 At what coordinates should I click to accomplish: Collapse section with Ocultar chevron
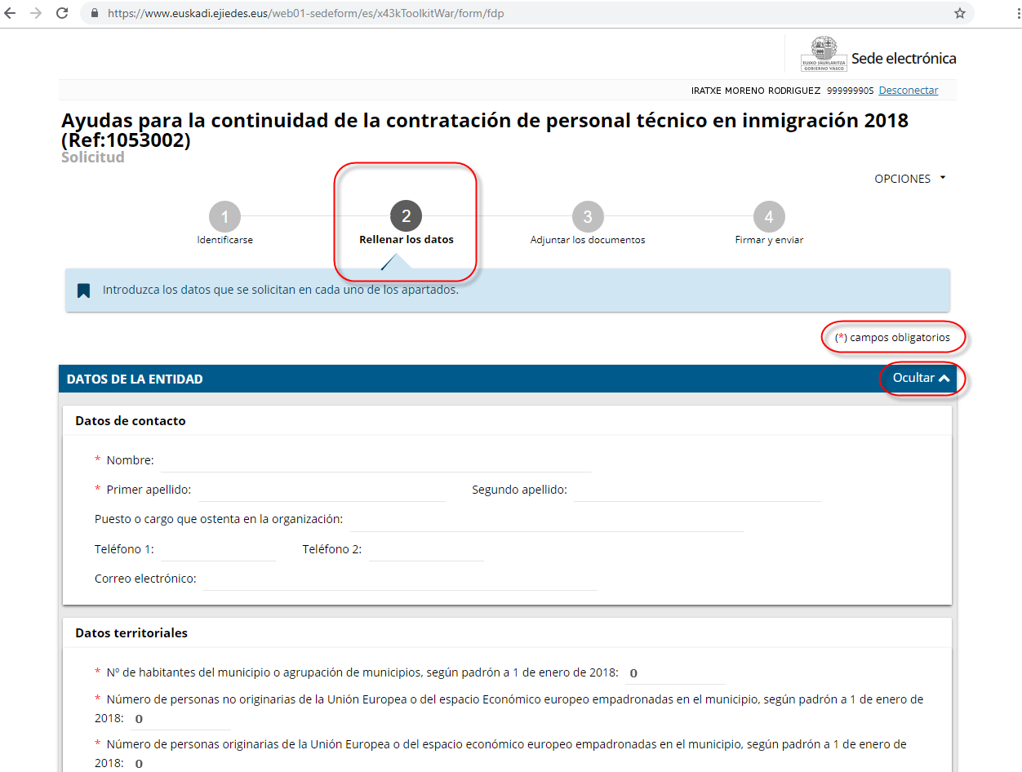pos(922,379)
